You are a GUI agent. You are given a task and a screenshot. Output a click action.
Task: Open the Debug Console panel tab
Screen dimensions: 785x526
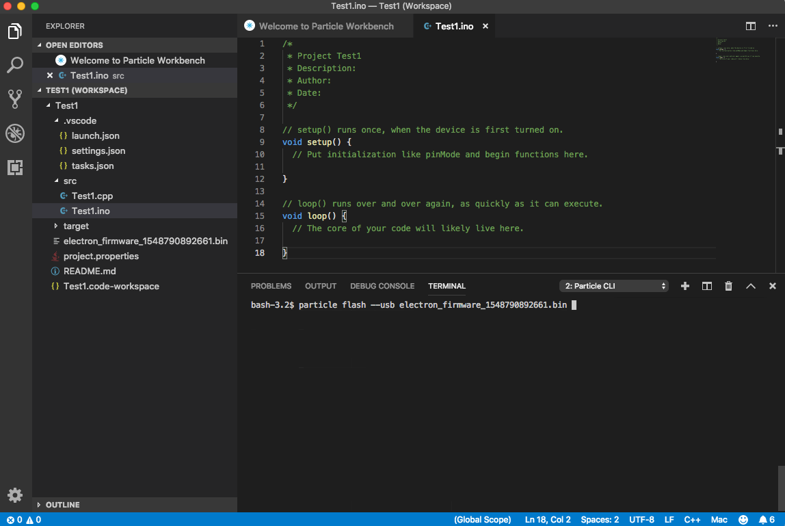tap(382, 286)
